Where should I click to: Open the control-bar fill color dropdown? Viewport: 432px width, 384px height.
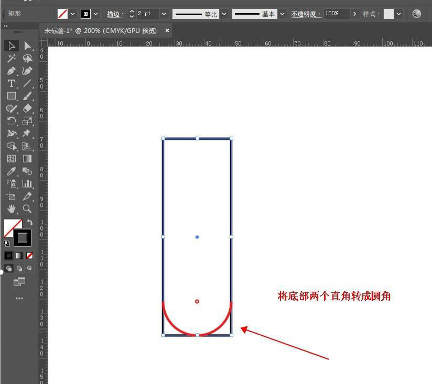72,14
